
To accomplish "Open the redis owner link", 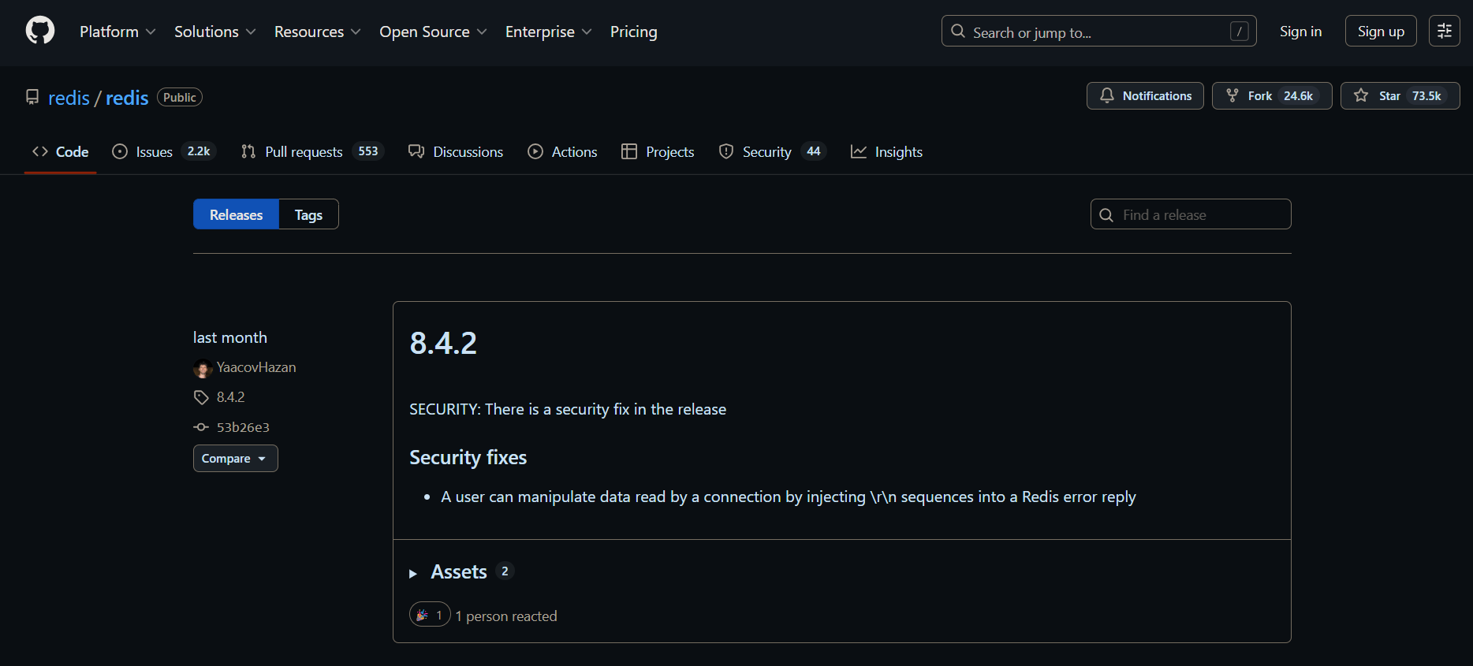I will [x=69, y=98].
